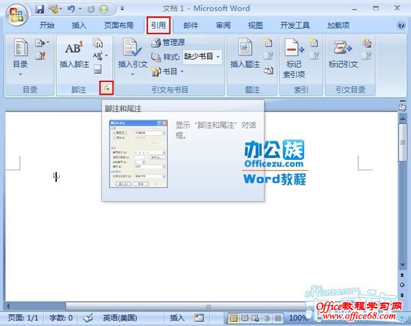Undo the last action
Image resolution: width=411 pixels, height=326 pixels.
(x=71, y=9)
